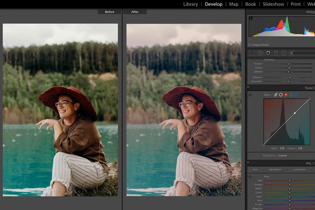Click the tone curve black endpoint

click(x=264, y=145)
